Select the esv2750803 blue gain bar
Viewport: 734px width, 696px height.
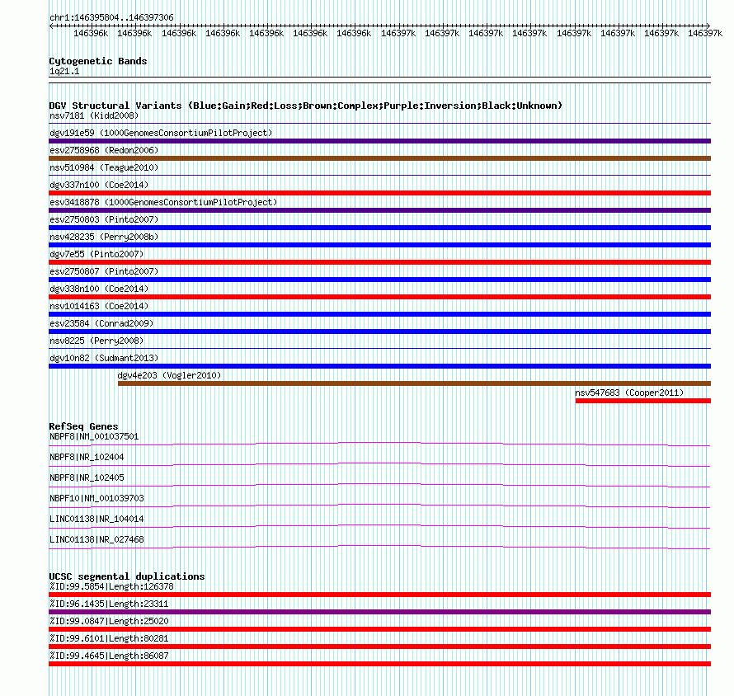tap(379, 228)
